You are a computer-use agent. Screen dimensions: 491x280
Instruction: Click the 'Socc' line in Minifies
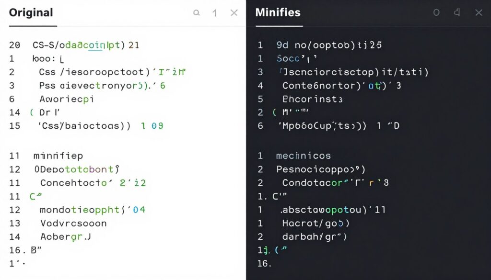[297, 58]
